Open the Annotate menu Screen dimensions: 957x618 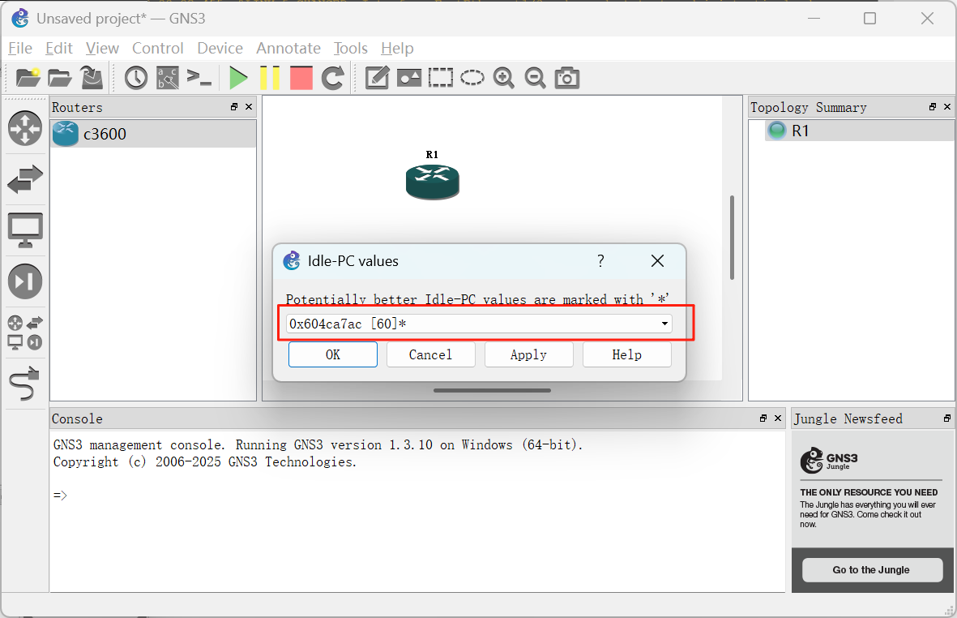[x=288, y=48]
